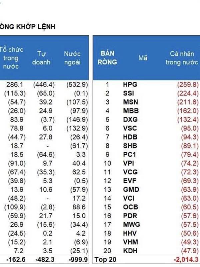Click the 'Mã' column header
The height and width of the screenshot is (267, 200).
[143, 58]
